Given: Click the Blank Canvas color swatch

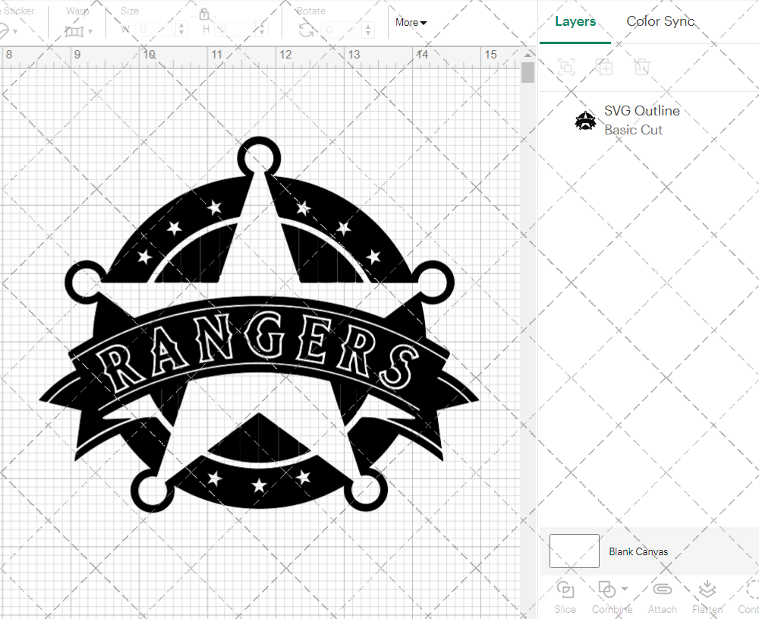Looking at the screenshot, I should (575, 551).
